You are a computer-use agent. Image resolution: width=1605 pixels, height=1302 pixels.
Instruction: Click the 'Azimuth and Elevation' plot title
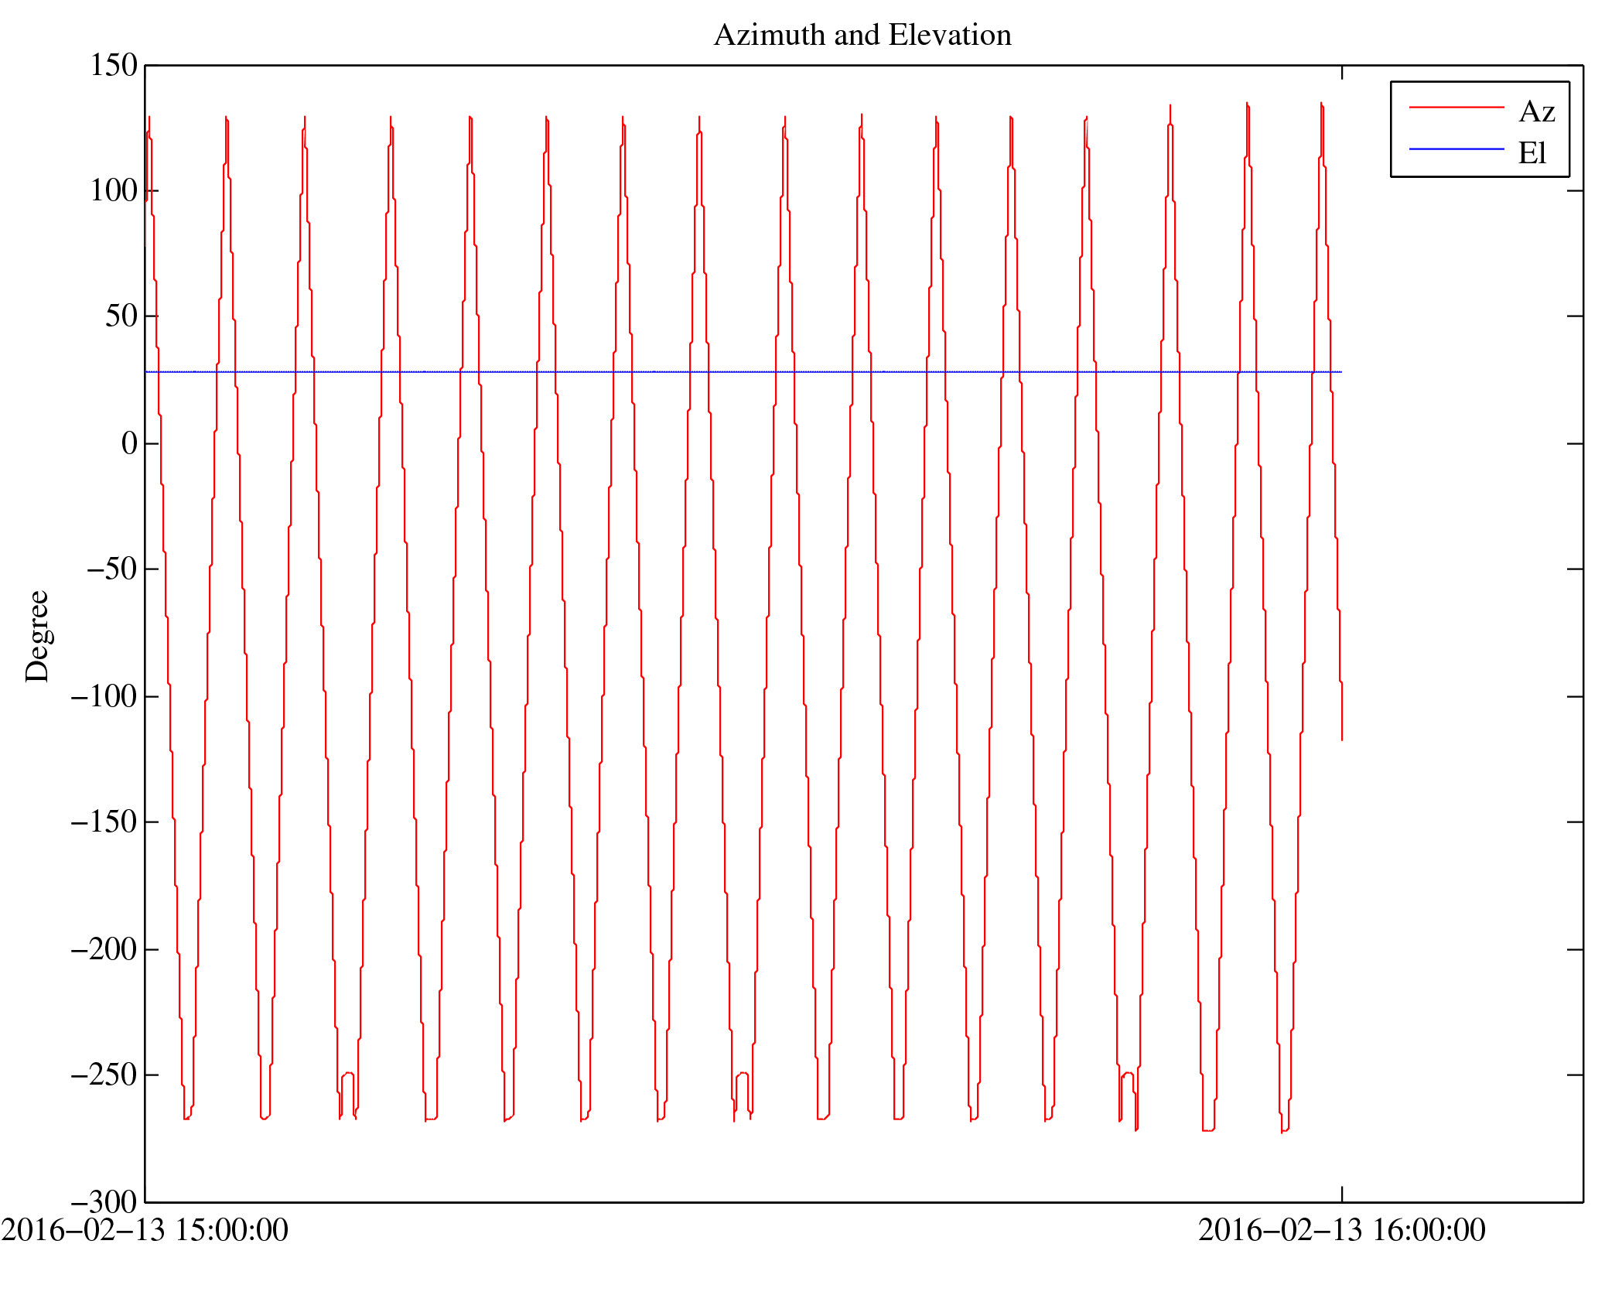pos(862,36)
